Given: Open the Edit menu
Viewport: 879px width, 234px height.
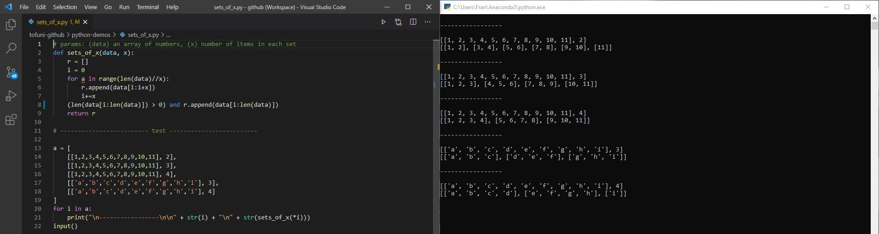Looking at the screenshot, I should (x=41, y=7).
